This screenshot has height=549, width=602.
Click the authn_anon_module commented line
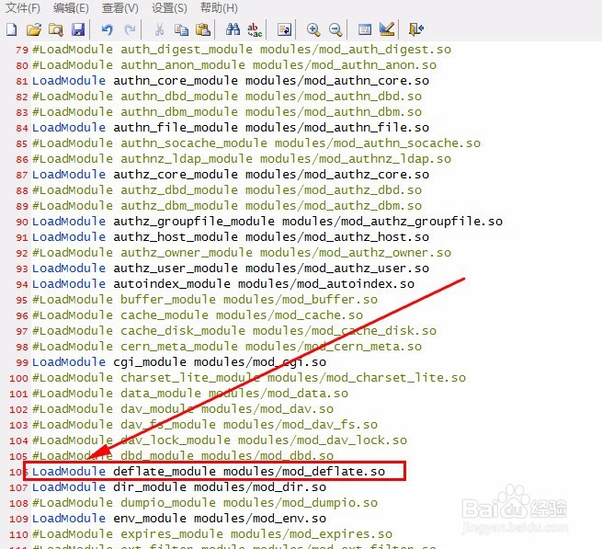[x=234, y=65]
